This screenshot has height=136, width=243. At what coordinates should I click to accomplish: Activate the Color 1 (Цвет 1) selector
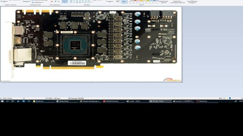pos(118,2)
